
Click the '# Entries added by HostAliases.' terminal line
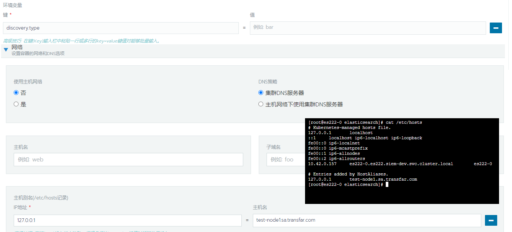tap(348, 174)
